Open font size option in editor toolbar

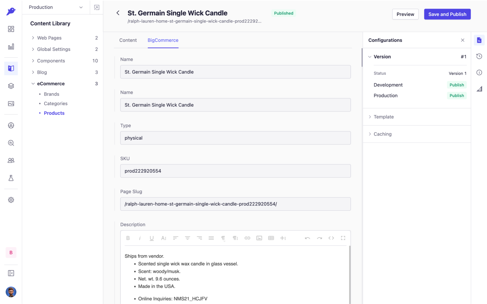pos(164,238)
